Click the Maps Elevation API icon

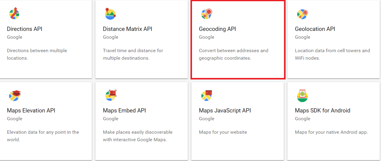15,95
